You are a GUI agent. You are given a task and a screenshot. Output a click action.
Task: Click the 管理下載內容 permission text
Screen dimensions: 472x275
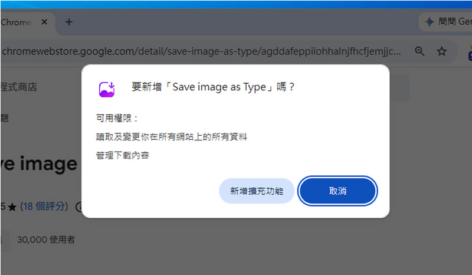point(123,155)
